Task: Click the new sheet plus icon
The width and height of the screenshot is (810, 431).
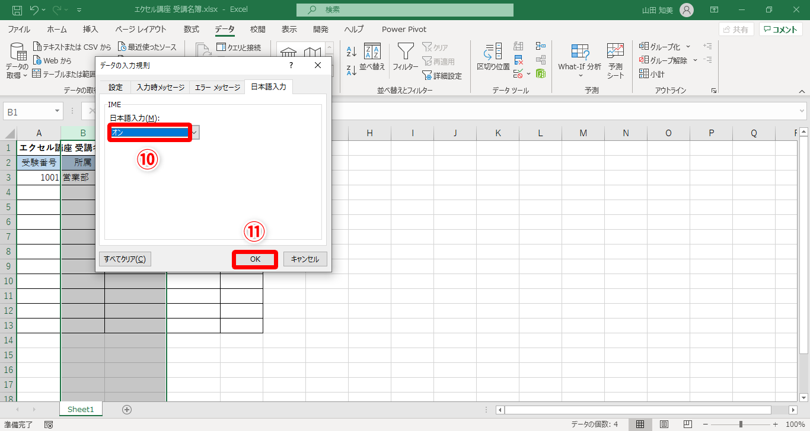Action: click(x=126, y=409)
